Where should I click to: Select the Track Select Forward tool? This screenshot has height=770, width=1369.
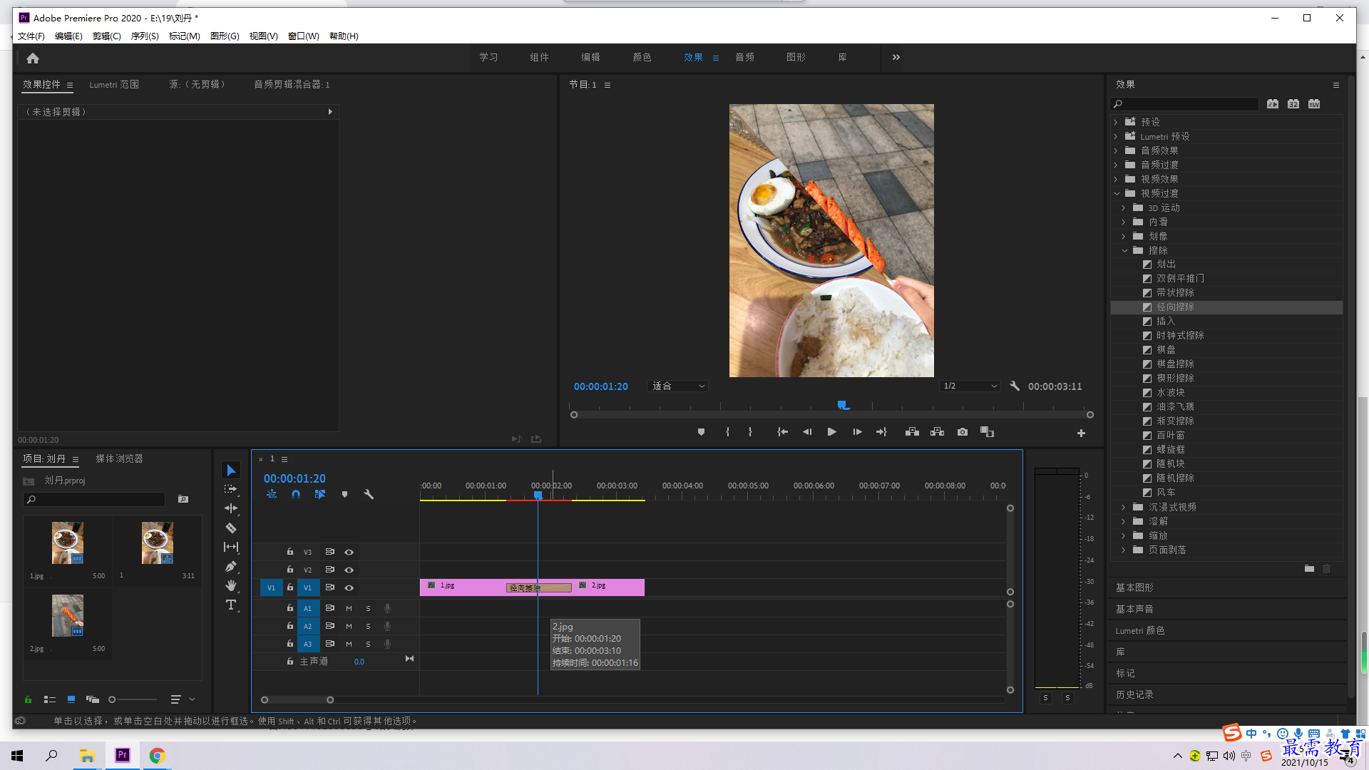231,490
